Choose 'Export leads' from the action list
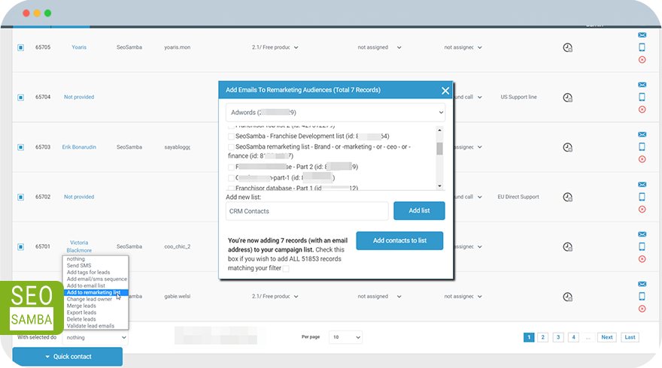662x368 pixels. (x=81, y=312)
